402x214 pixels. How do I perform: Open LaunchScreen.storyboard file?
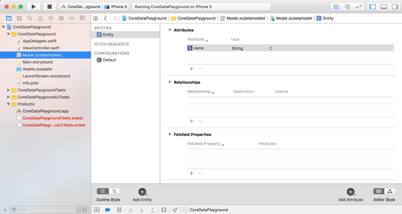click(46, 76)
